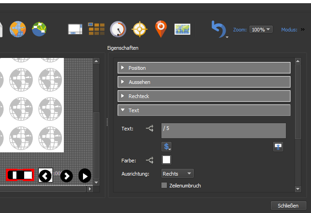Expand the Position section
Screen dimensions: 311x213
coord(204,68)
